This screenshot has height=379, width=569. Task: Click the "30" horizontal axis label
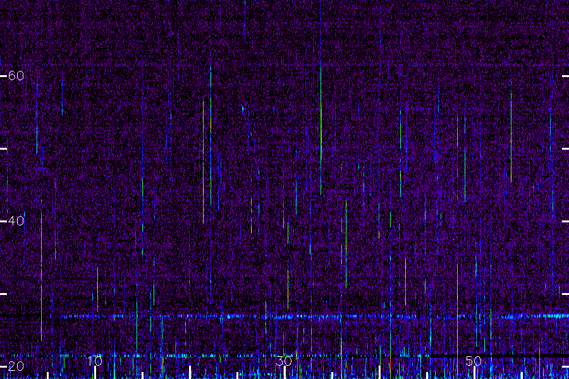[x=284, y=361]
